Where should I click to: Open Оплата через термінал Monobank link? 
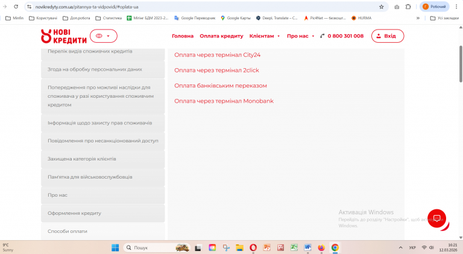point(224,101)
